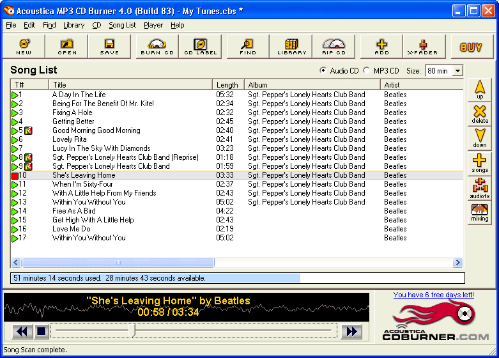Click the horizontal scrollbar thumb

tap(118, 263)
